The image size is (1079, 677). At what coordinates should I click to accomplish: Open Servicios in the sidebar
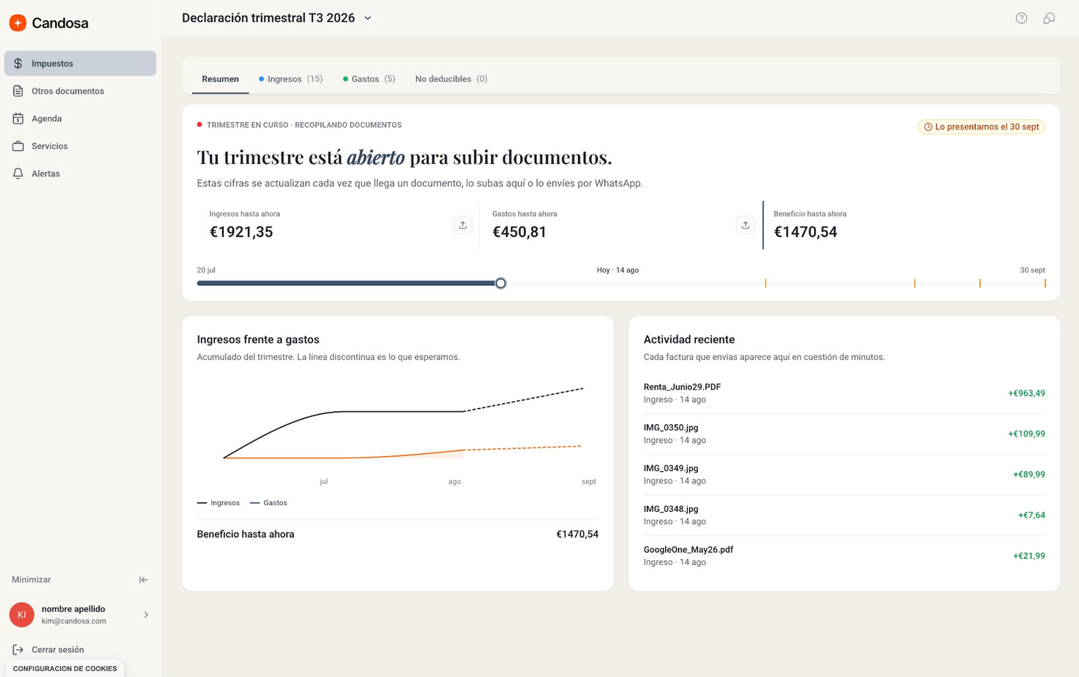pos(80,146)
